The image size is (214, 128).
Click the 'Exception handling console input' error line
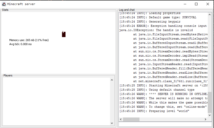(x=163, y=26)
